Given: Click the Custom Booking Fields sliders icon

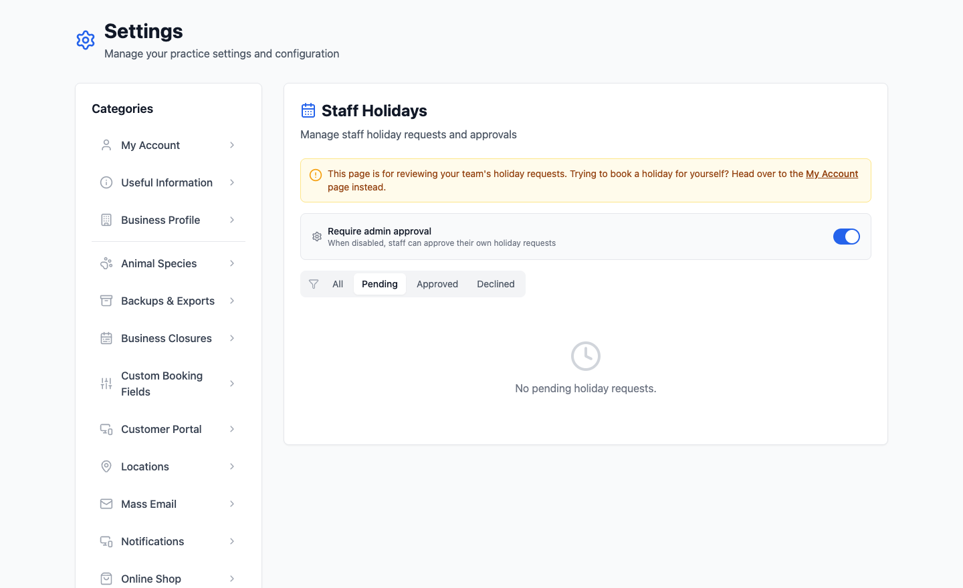Looking at the screenshot, I should pyautogui.click(x=106, y=384).
